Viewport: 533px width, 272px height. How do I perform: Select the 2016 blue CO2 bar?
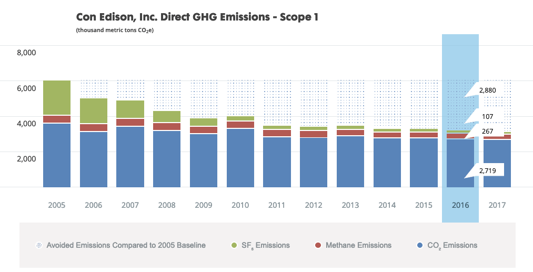click(x=460, y=163)
